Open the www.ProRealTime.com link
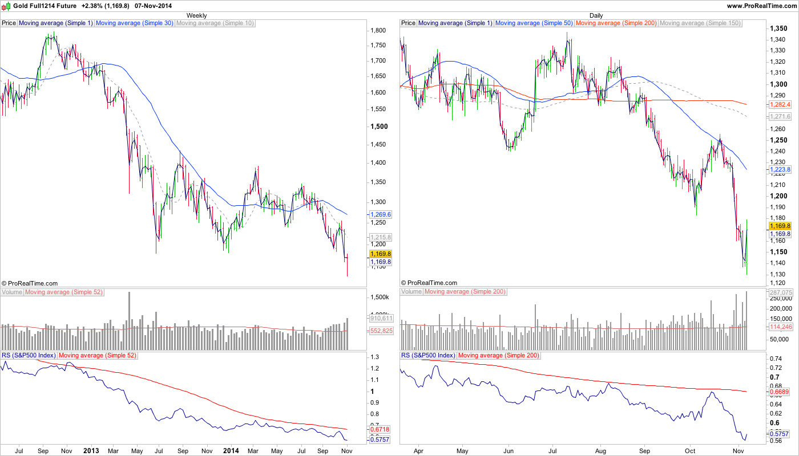 point(762,6)
